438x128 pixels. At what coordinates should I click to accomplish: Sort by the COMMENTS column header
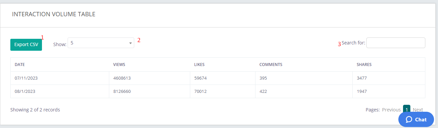(x=271, y=65)
